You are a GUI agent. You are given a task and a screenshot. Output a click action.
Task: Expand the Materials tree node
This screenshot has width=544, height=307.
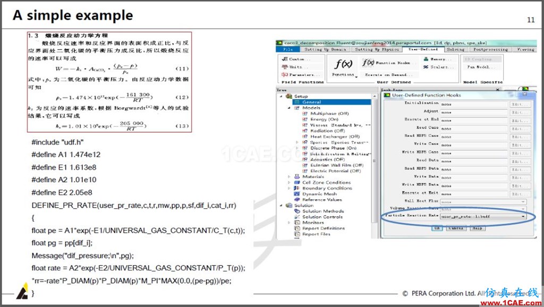point(288,176)
